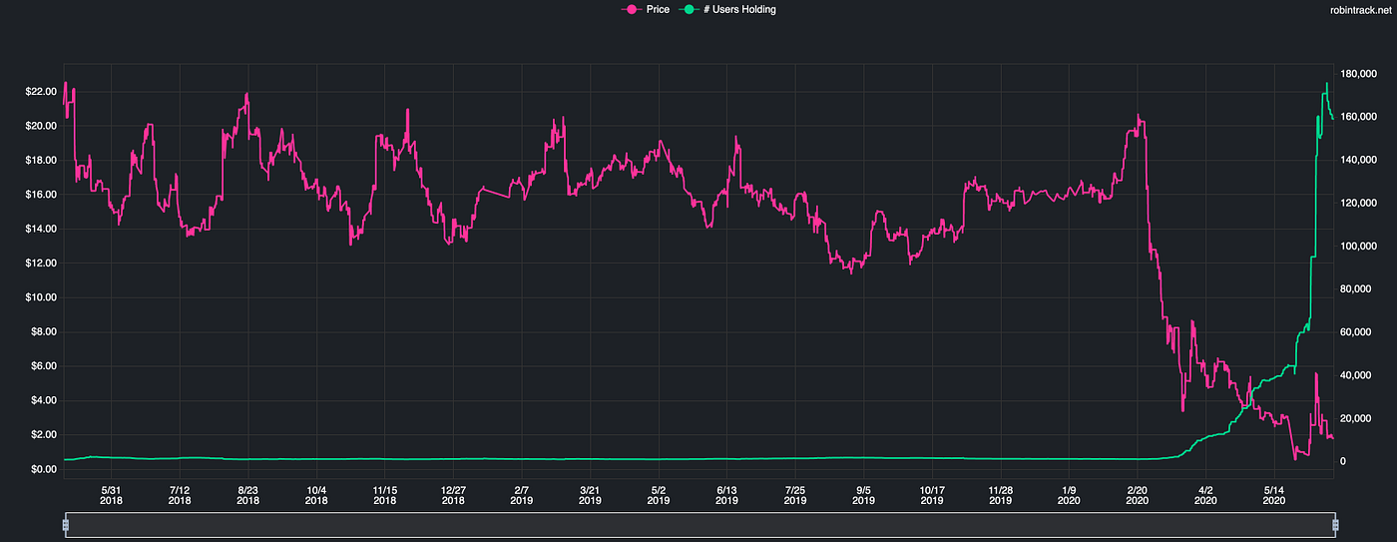1397x542 pixels.
Task: Click the 11/28 2019 date label
Action: click(x=1000, y=495)
